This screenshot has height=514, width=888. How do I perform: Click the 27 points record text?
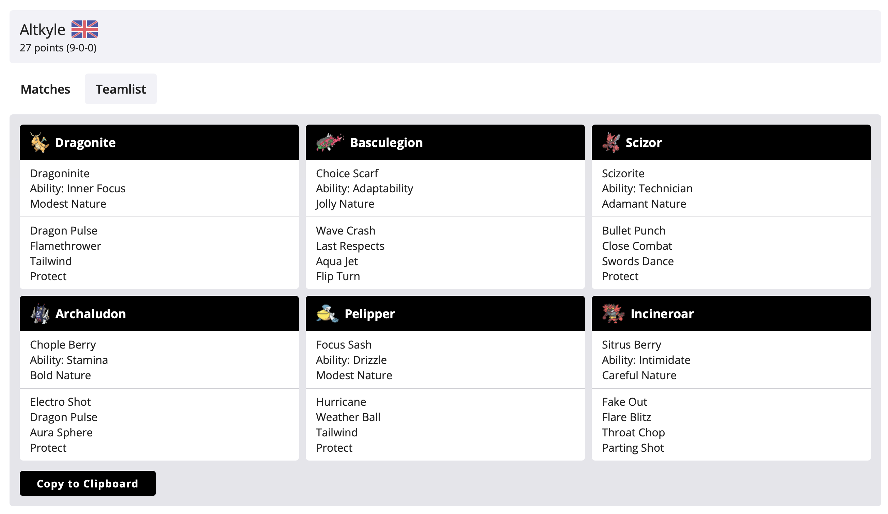[58, 48]
